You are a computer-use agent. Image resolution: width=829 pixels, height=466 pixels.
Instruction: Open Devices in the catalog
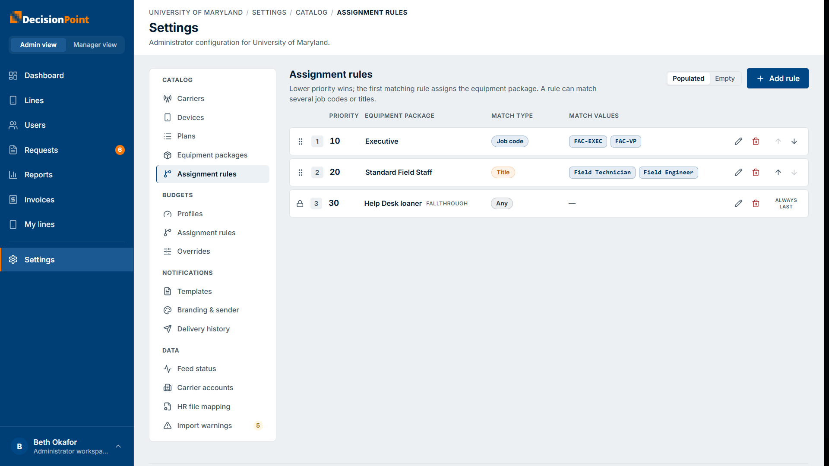[212, 118]
